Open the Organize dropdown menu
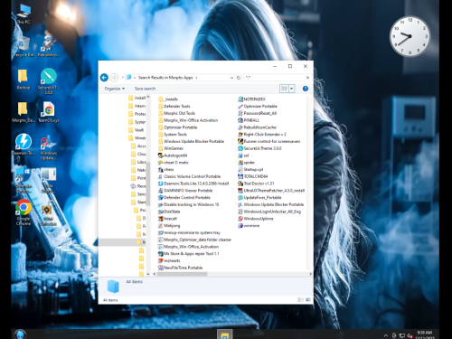 (115, 89)
